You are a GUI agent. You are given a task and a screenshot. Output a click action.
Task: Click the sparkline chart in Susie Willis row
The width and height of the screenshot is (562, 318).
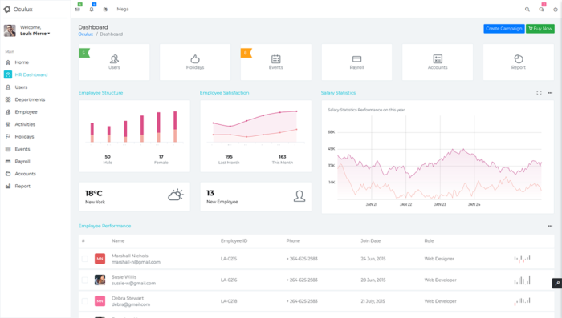click(522, 280)
